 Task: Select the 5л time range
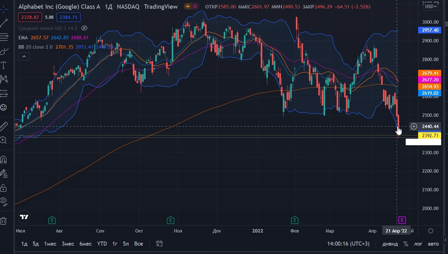(x=126, y=244)
